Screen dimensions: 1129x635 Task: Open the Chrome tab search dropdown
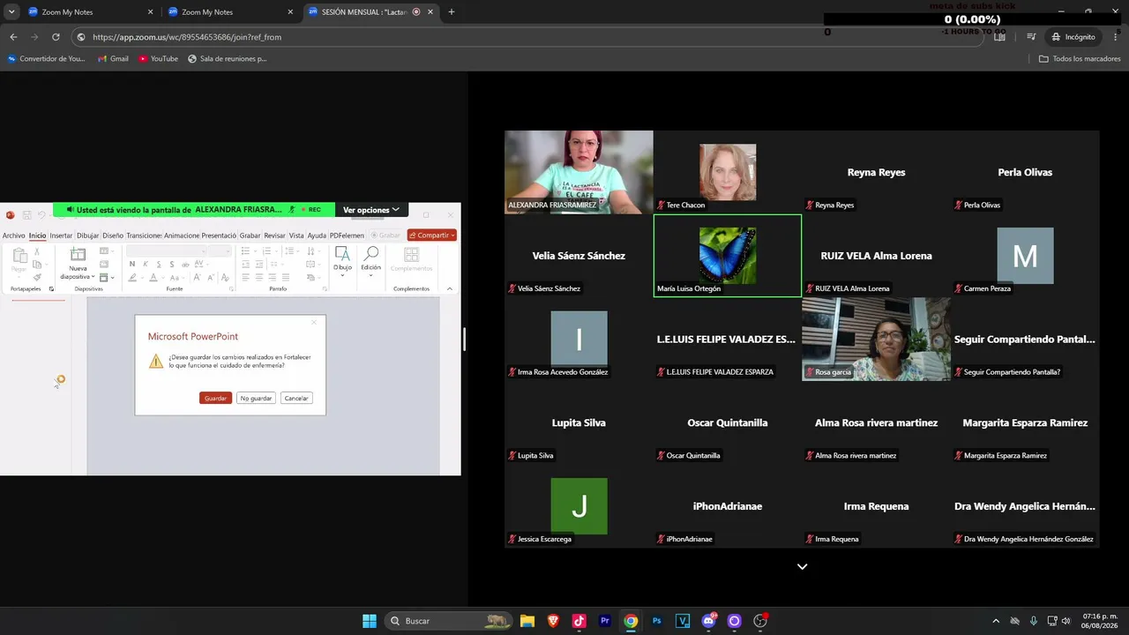pos(11,11)
